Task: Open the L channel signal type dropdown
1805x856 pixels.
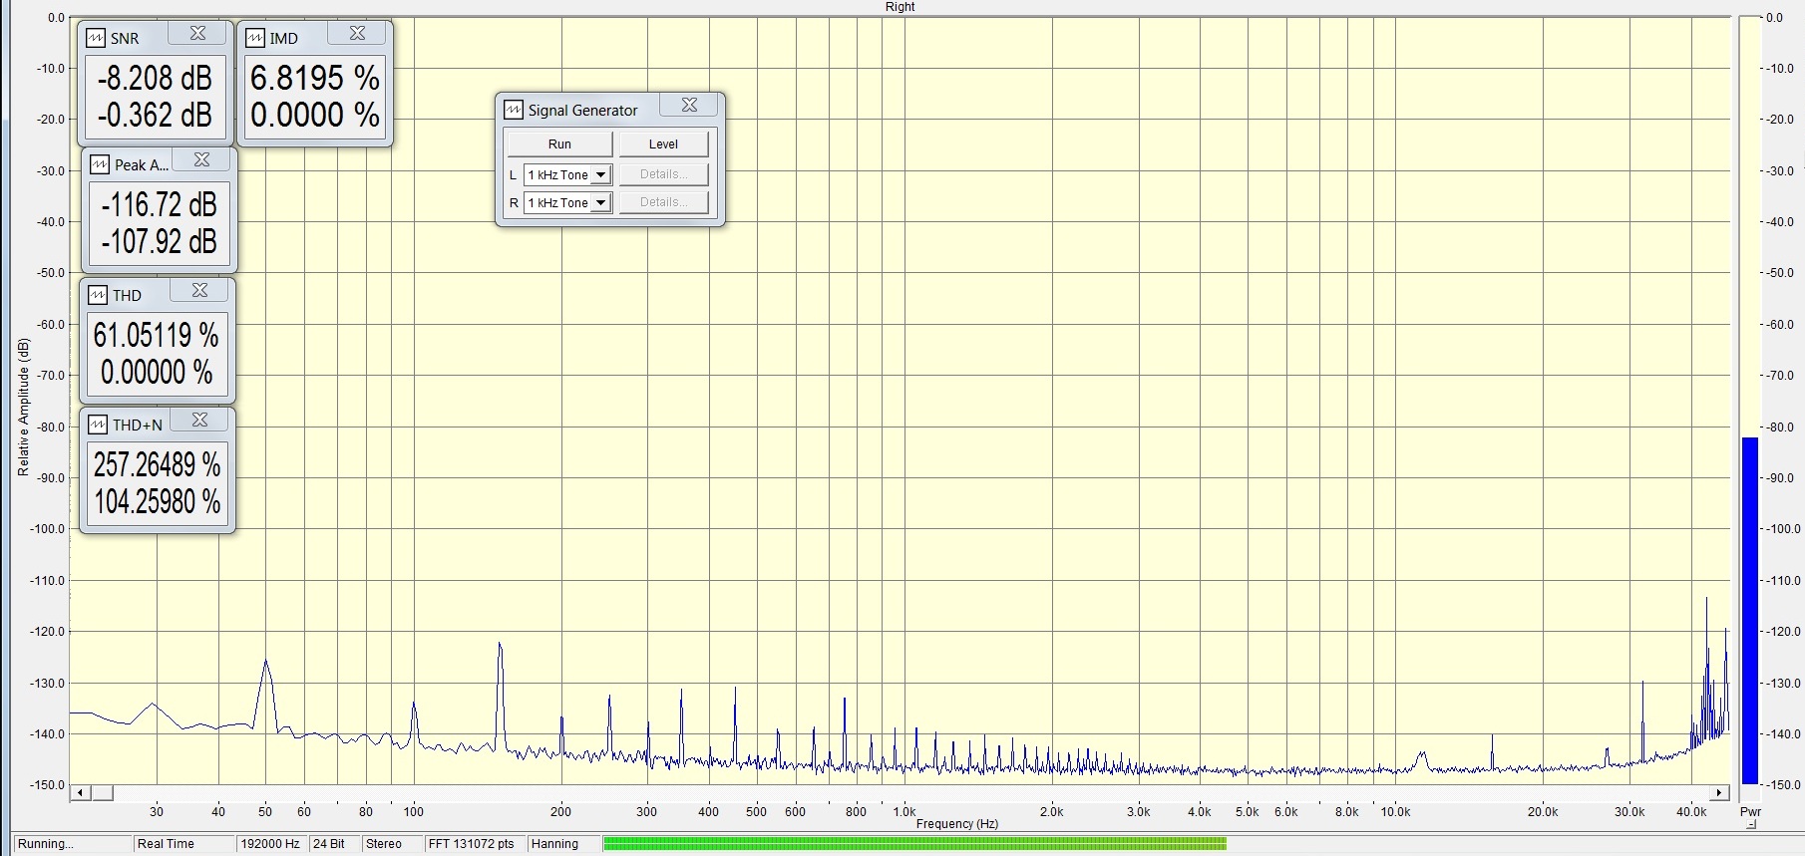Action: point(600,175)
